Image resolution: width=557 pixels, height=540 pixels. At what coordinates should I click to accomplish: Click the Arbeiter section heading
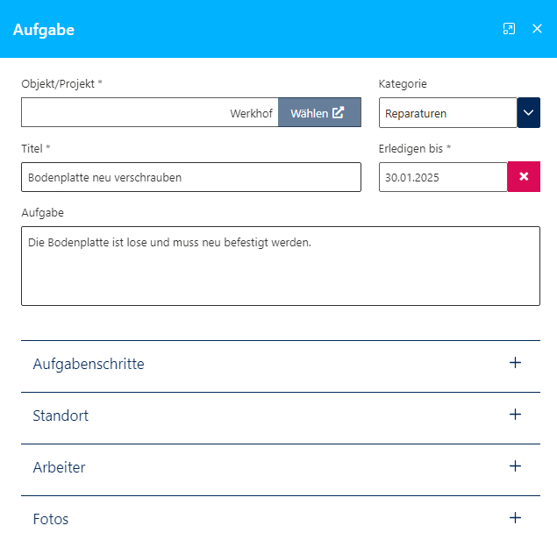(59, 467)
